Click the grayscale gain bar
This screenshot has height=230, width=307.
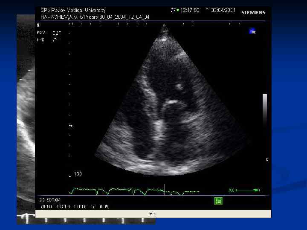click(265, 109)
